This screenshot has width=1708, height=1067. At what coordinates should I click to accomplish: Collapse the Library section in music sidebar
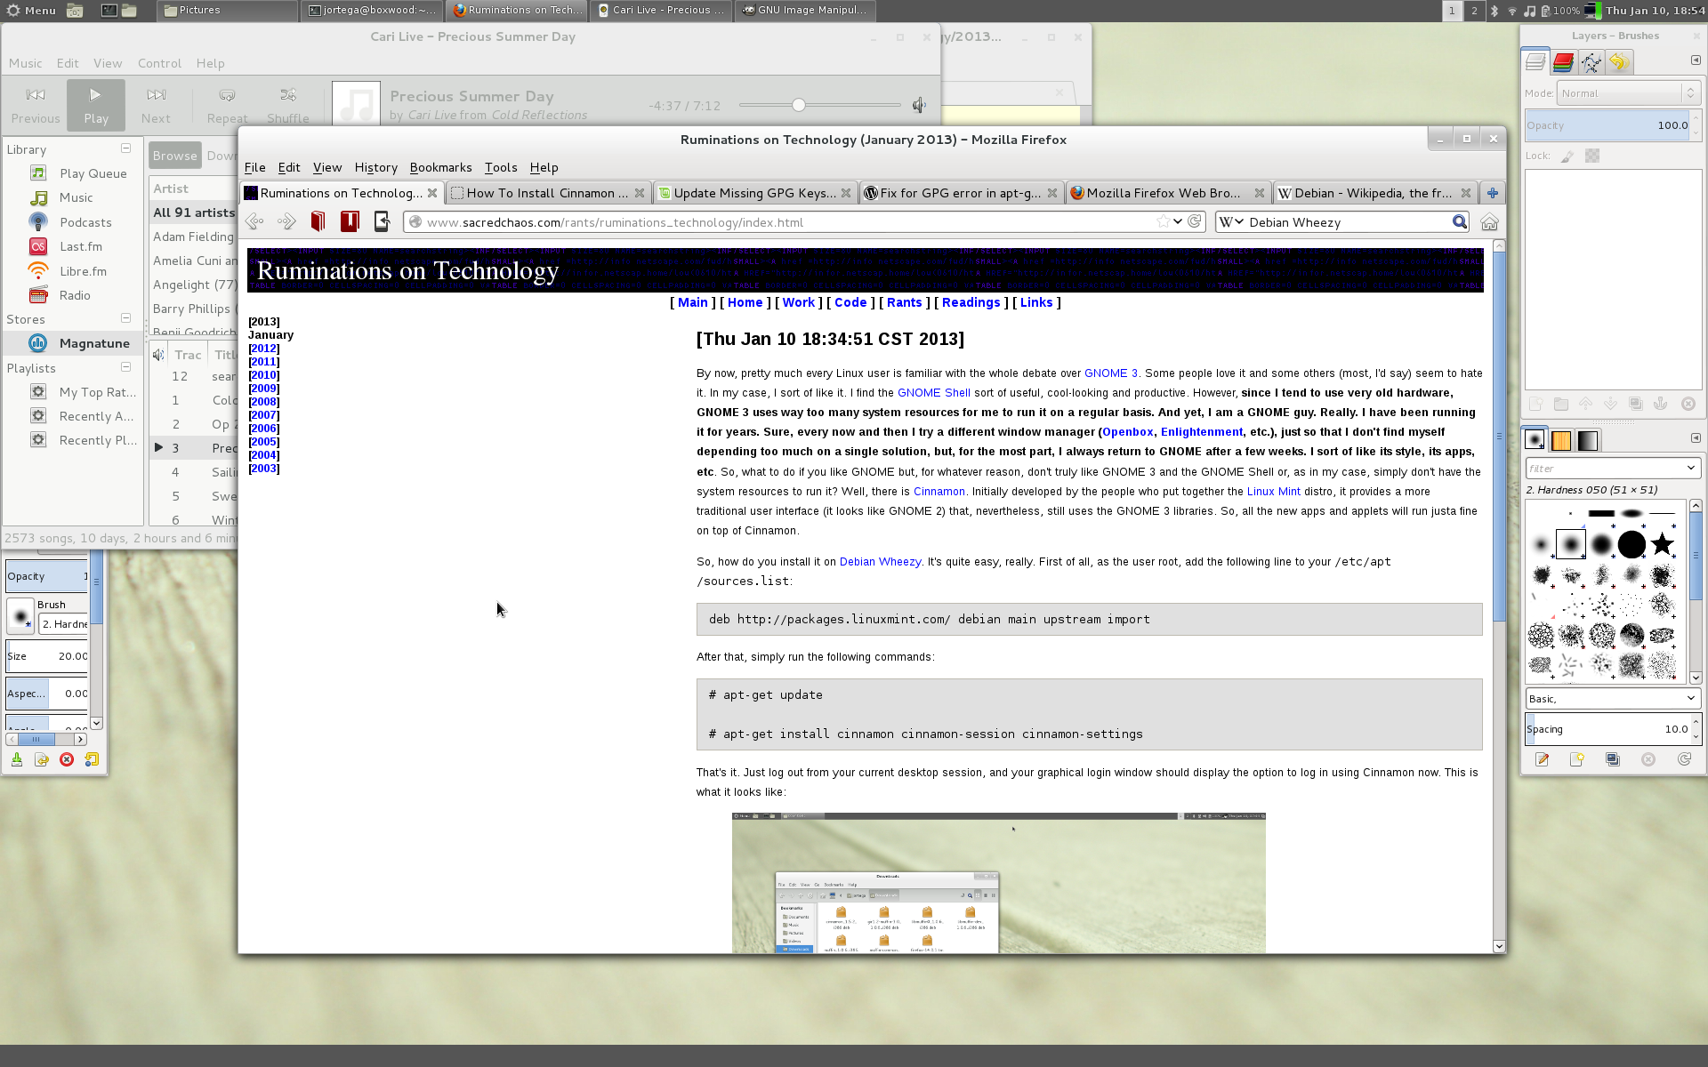coord(125,148)
